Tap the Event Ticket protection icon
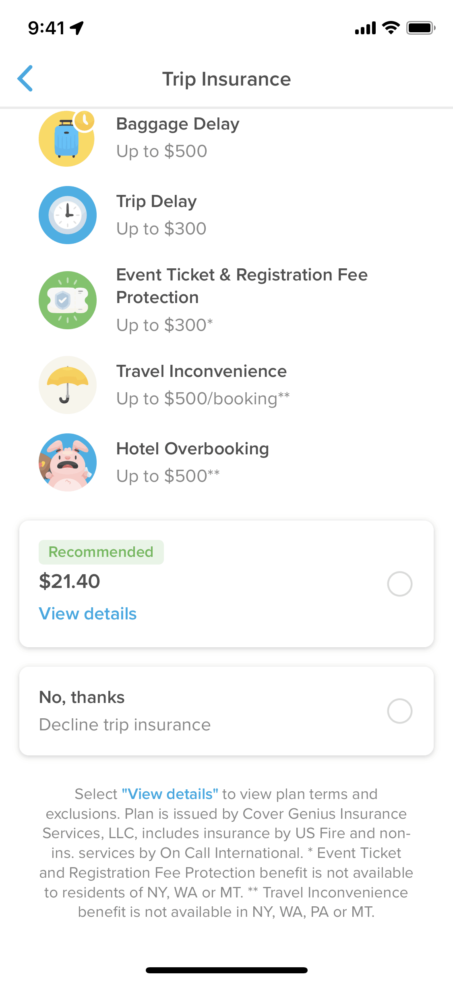This screenshot has height=983, width=453. coord(68,300)
